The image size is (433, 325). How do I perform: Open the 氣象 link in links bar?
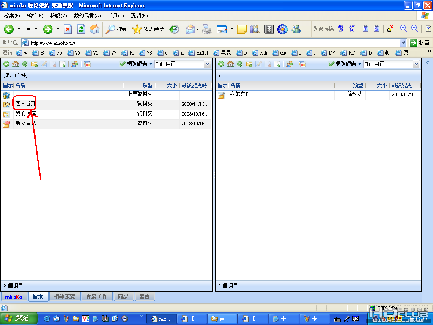point(222,53)
